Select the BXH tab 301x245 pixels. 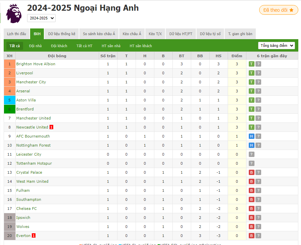37,34
